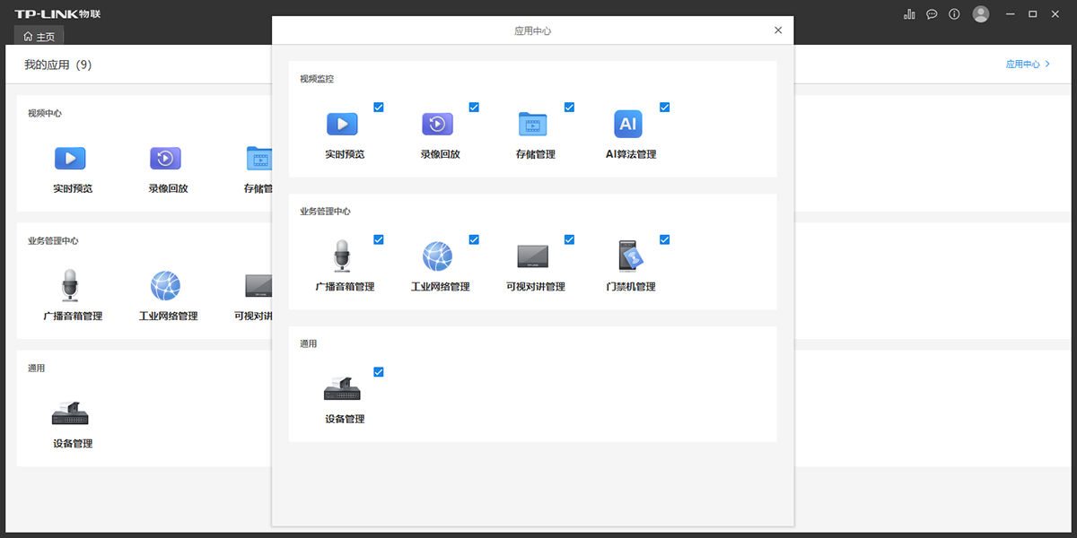Open the 可视对讲管理 app
Viewport: 1077px width, 538px height.
[x=533, y=256]
